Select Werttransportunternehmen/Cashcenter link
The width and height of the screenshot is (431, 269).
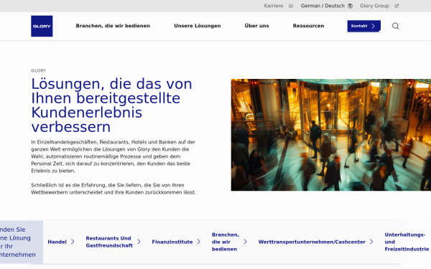(312, 242)
